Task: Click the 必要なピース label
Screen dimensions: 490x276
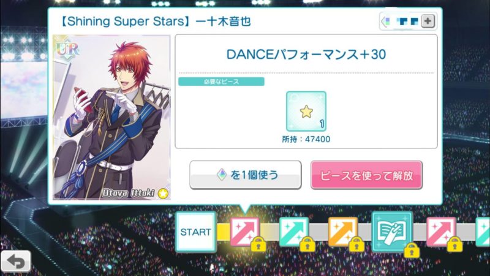Action: 221,82
